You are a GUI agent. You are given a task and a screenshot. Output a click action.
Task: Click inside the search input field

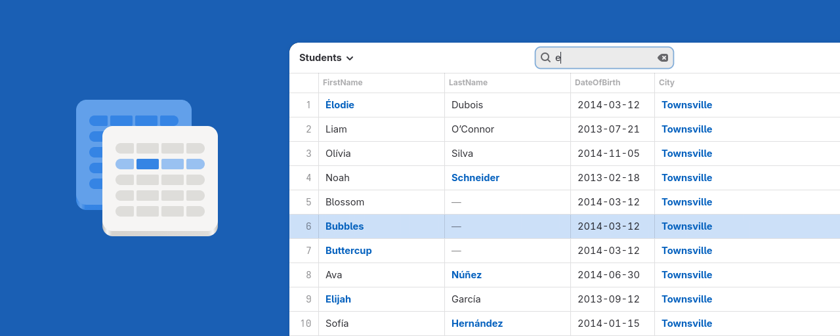[x=604, y=58]
